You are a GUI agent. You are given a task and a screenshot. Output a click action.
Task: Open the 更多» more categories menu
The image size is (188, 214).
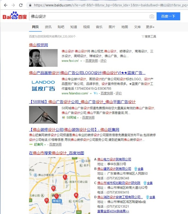point(150,27)
